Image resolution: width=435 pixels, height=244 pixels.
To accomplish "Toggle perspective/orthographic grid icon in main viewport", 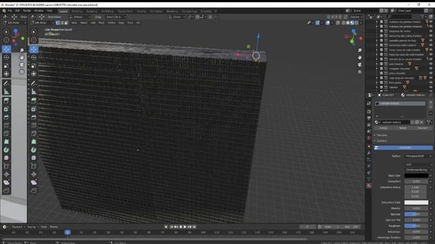I will tap(360, 72).
